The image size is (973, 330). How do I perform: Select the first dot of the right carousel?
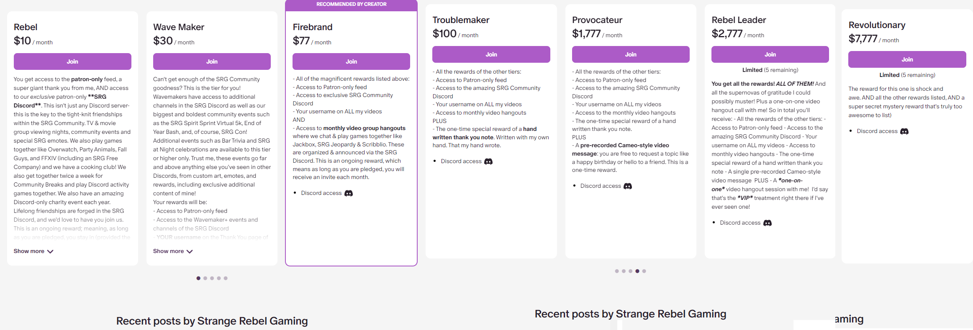coord(617,271)
